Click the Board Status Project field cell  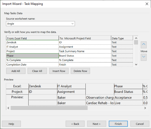85,56
